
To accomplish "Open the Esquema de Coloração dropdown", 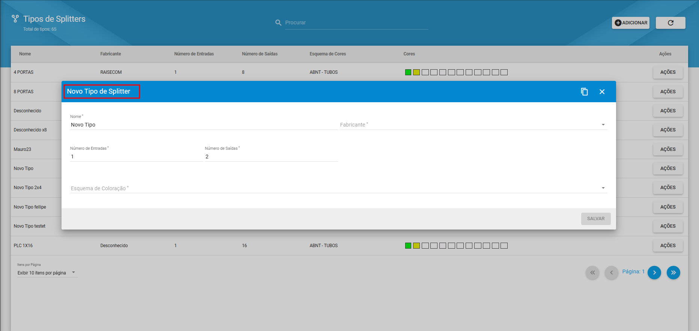I will click(338, 188).
